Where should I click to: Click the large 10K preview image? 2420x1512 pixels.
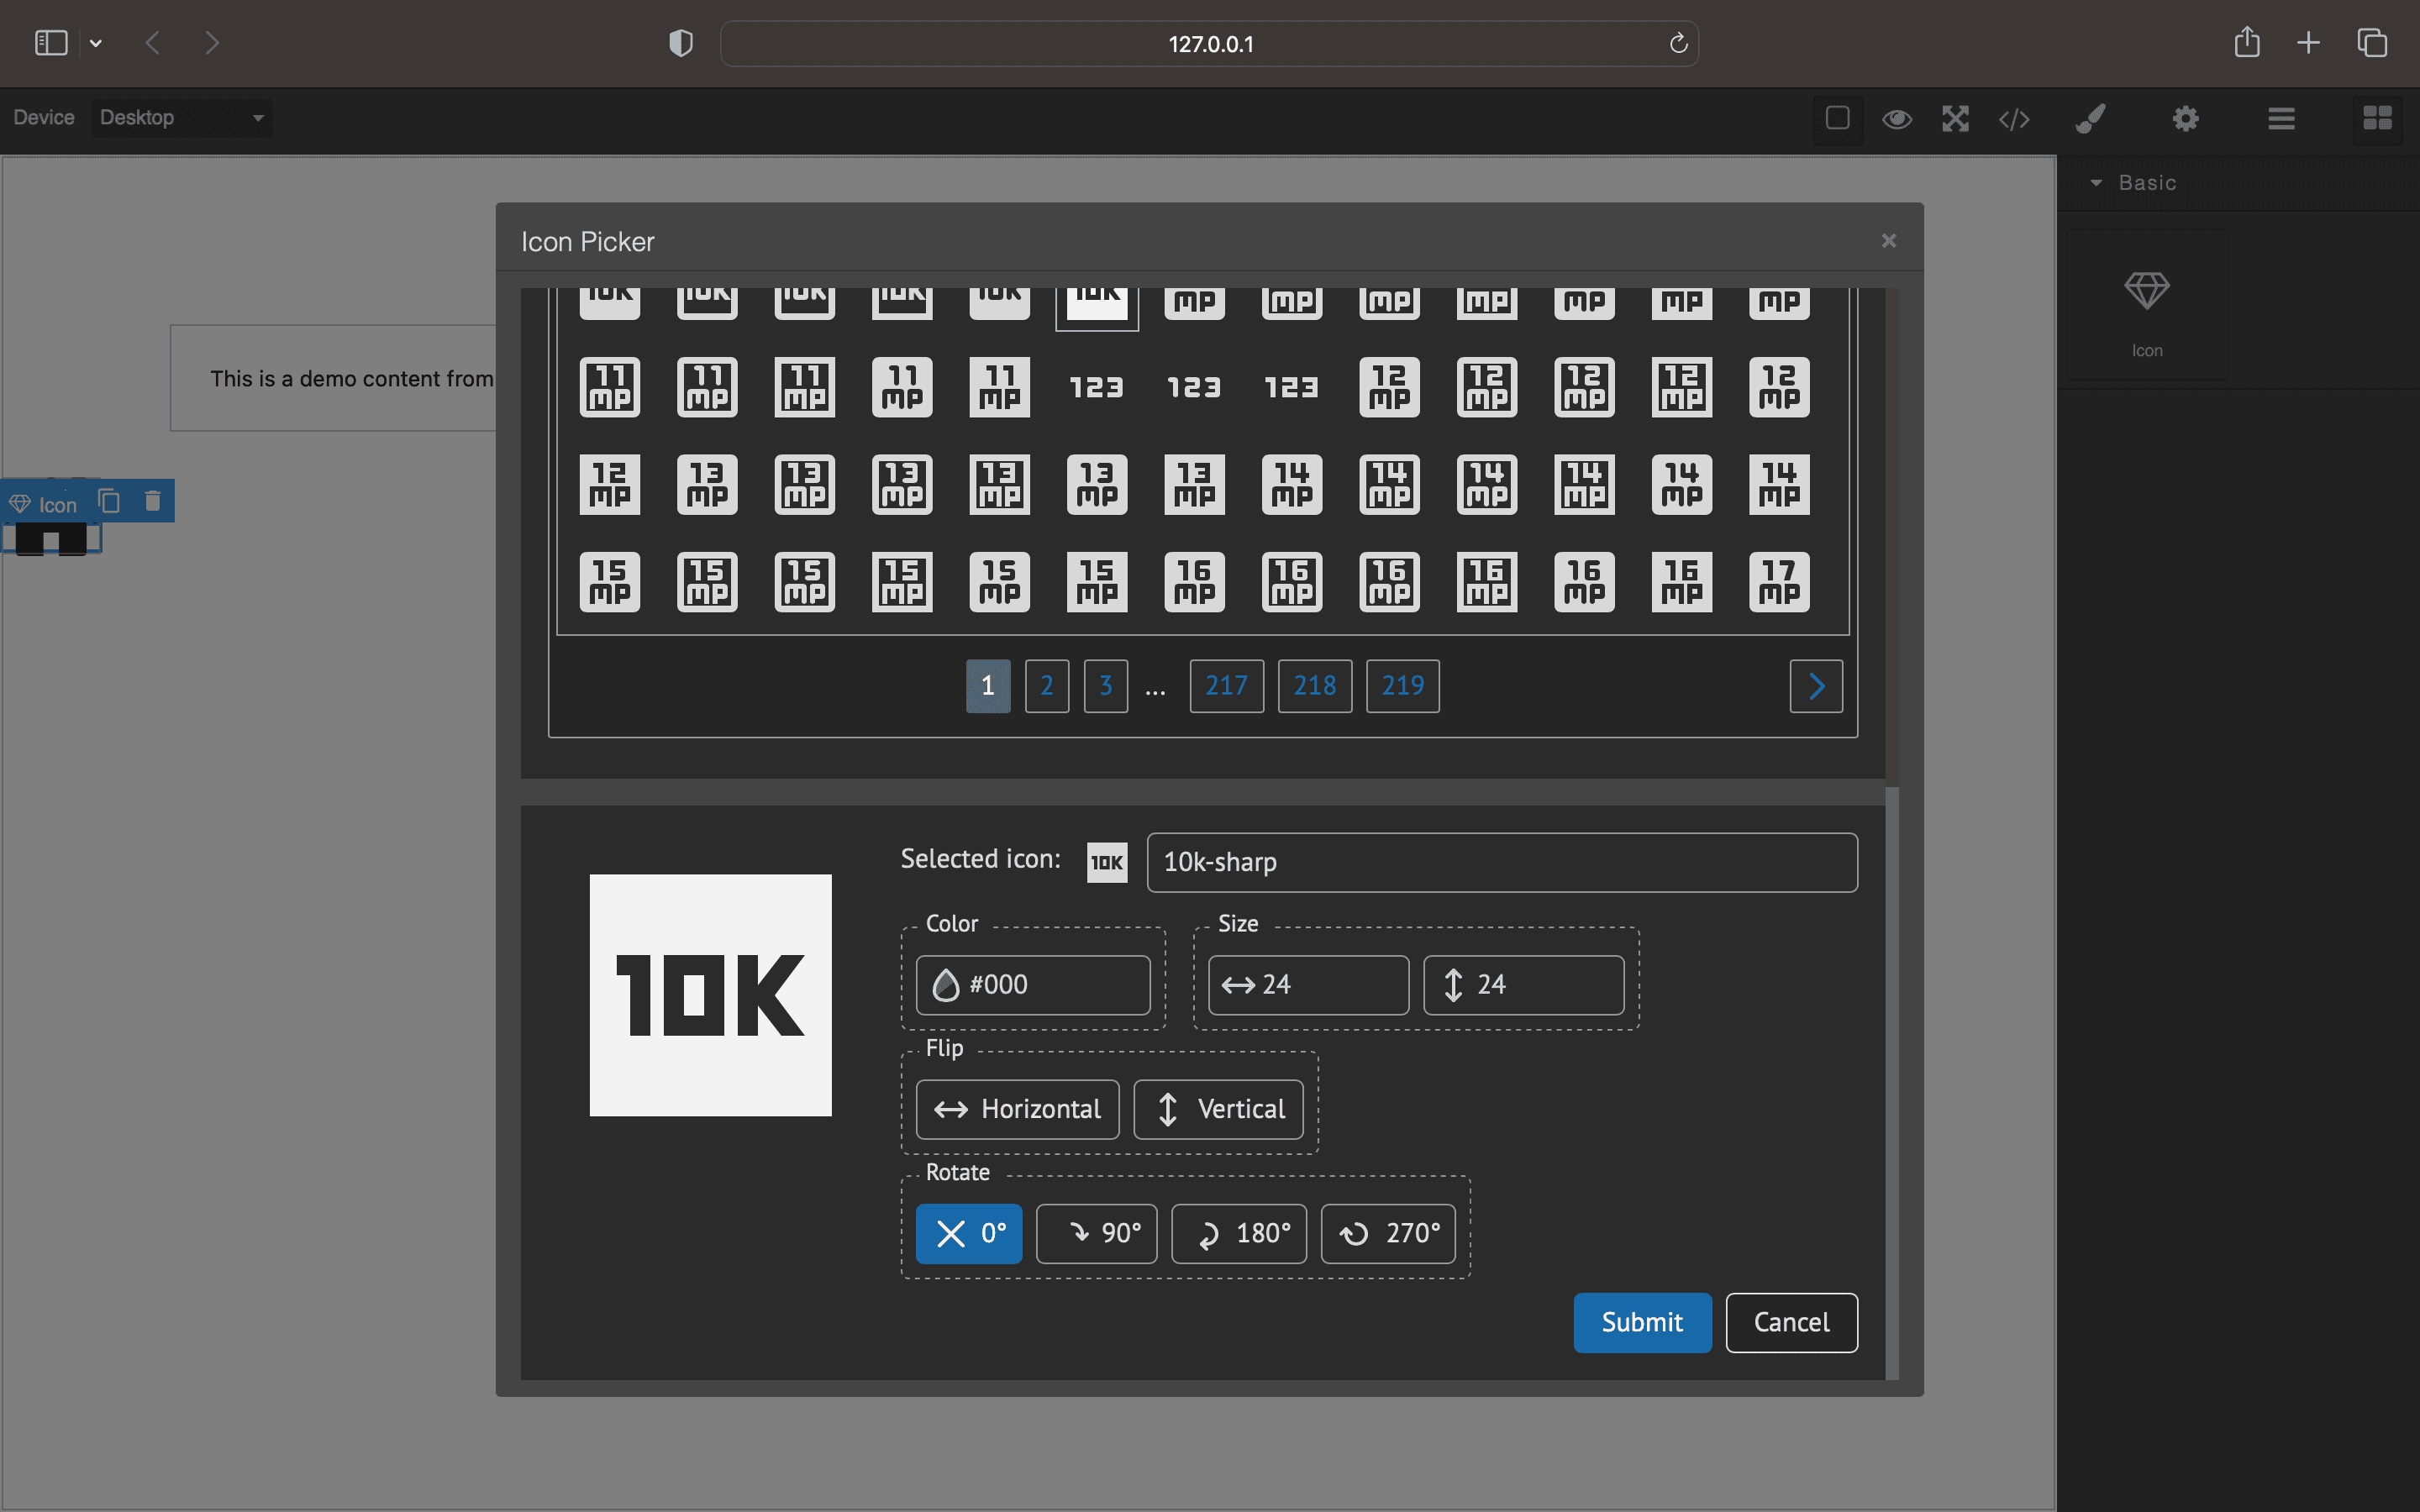[710, 995]
